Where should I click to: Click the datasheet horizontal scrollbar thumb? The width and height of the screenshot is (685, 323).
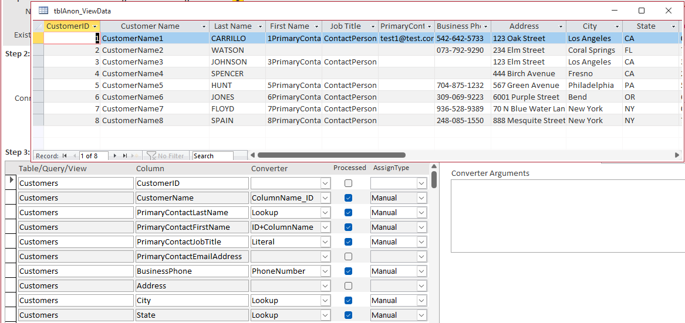tap(331, 155)
